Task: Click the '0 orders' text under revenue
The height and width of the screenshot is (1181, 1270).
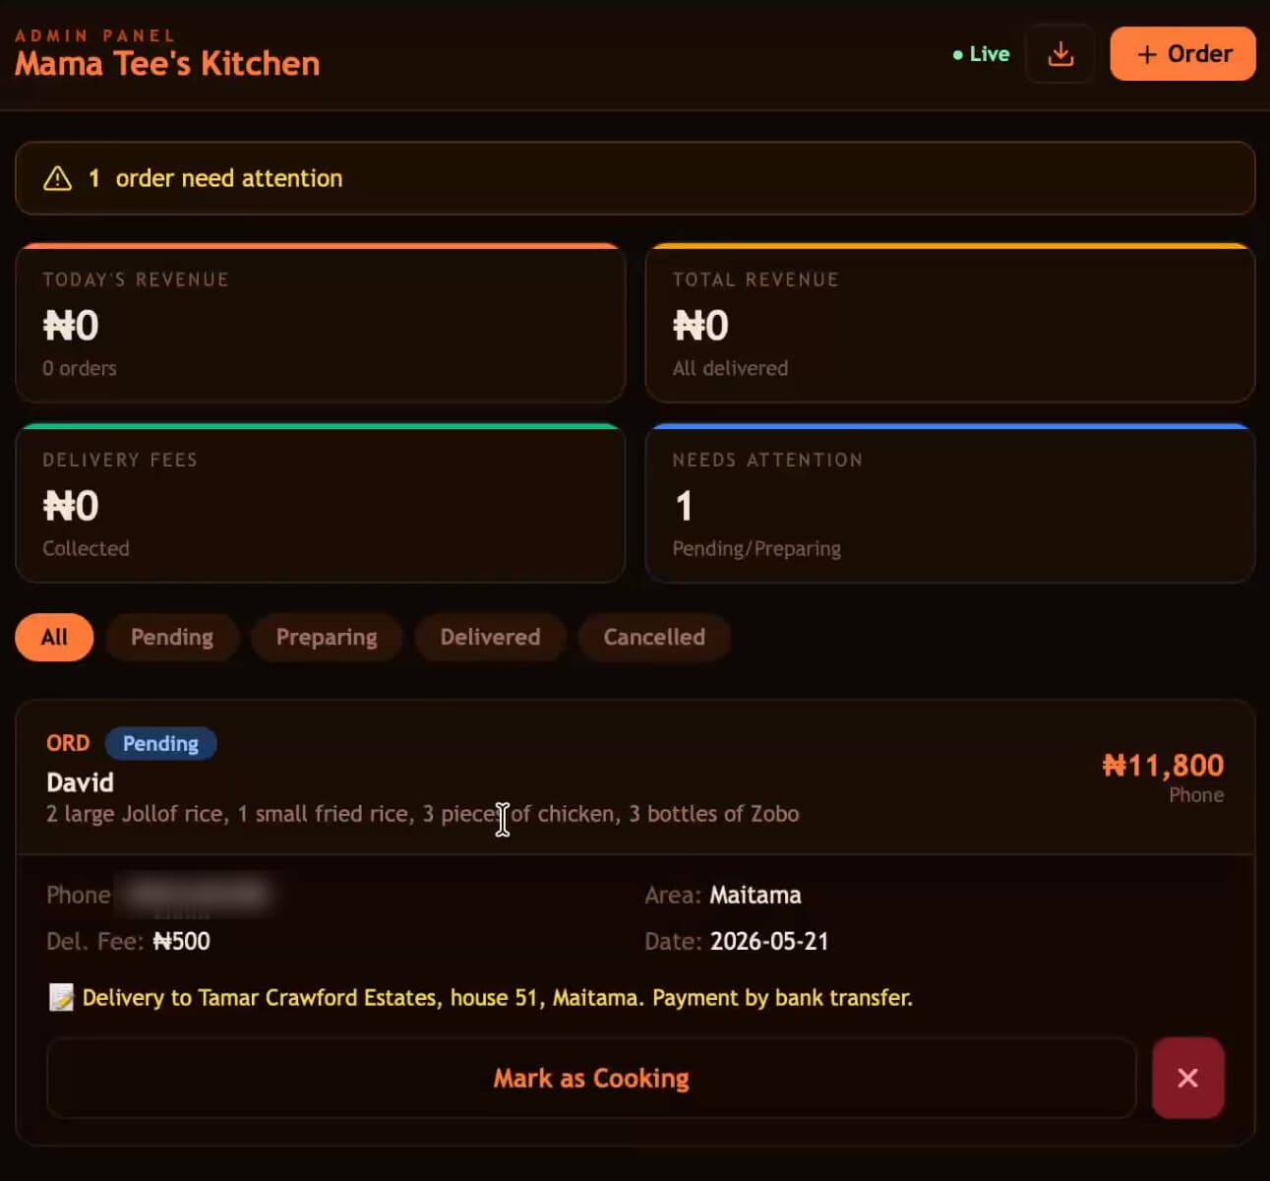Action: coord(80,368)
